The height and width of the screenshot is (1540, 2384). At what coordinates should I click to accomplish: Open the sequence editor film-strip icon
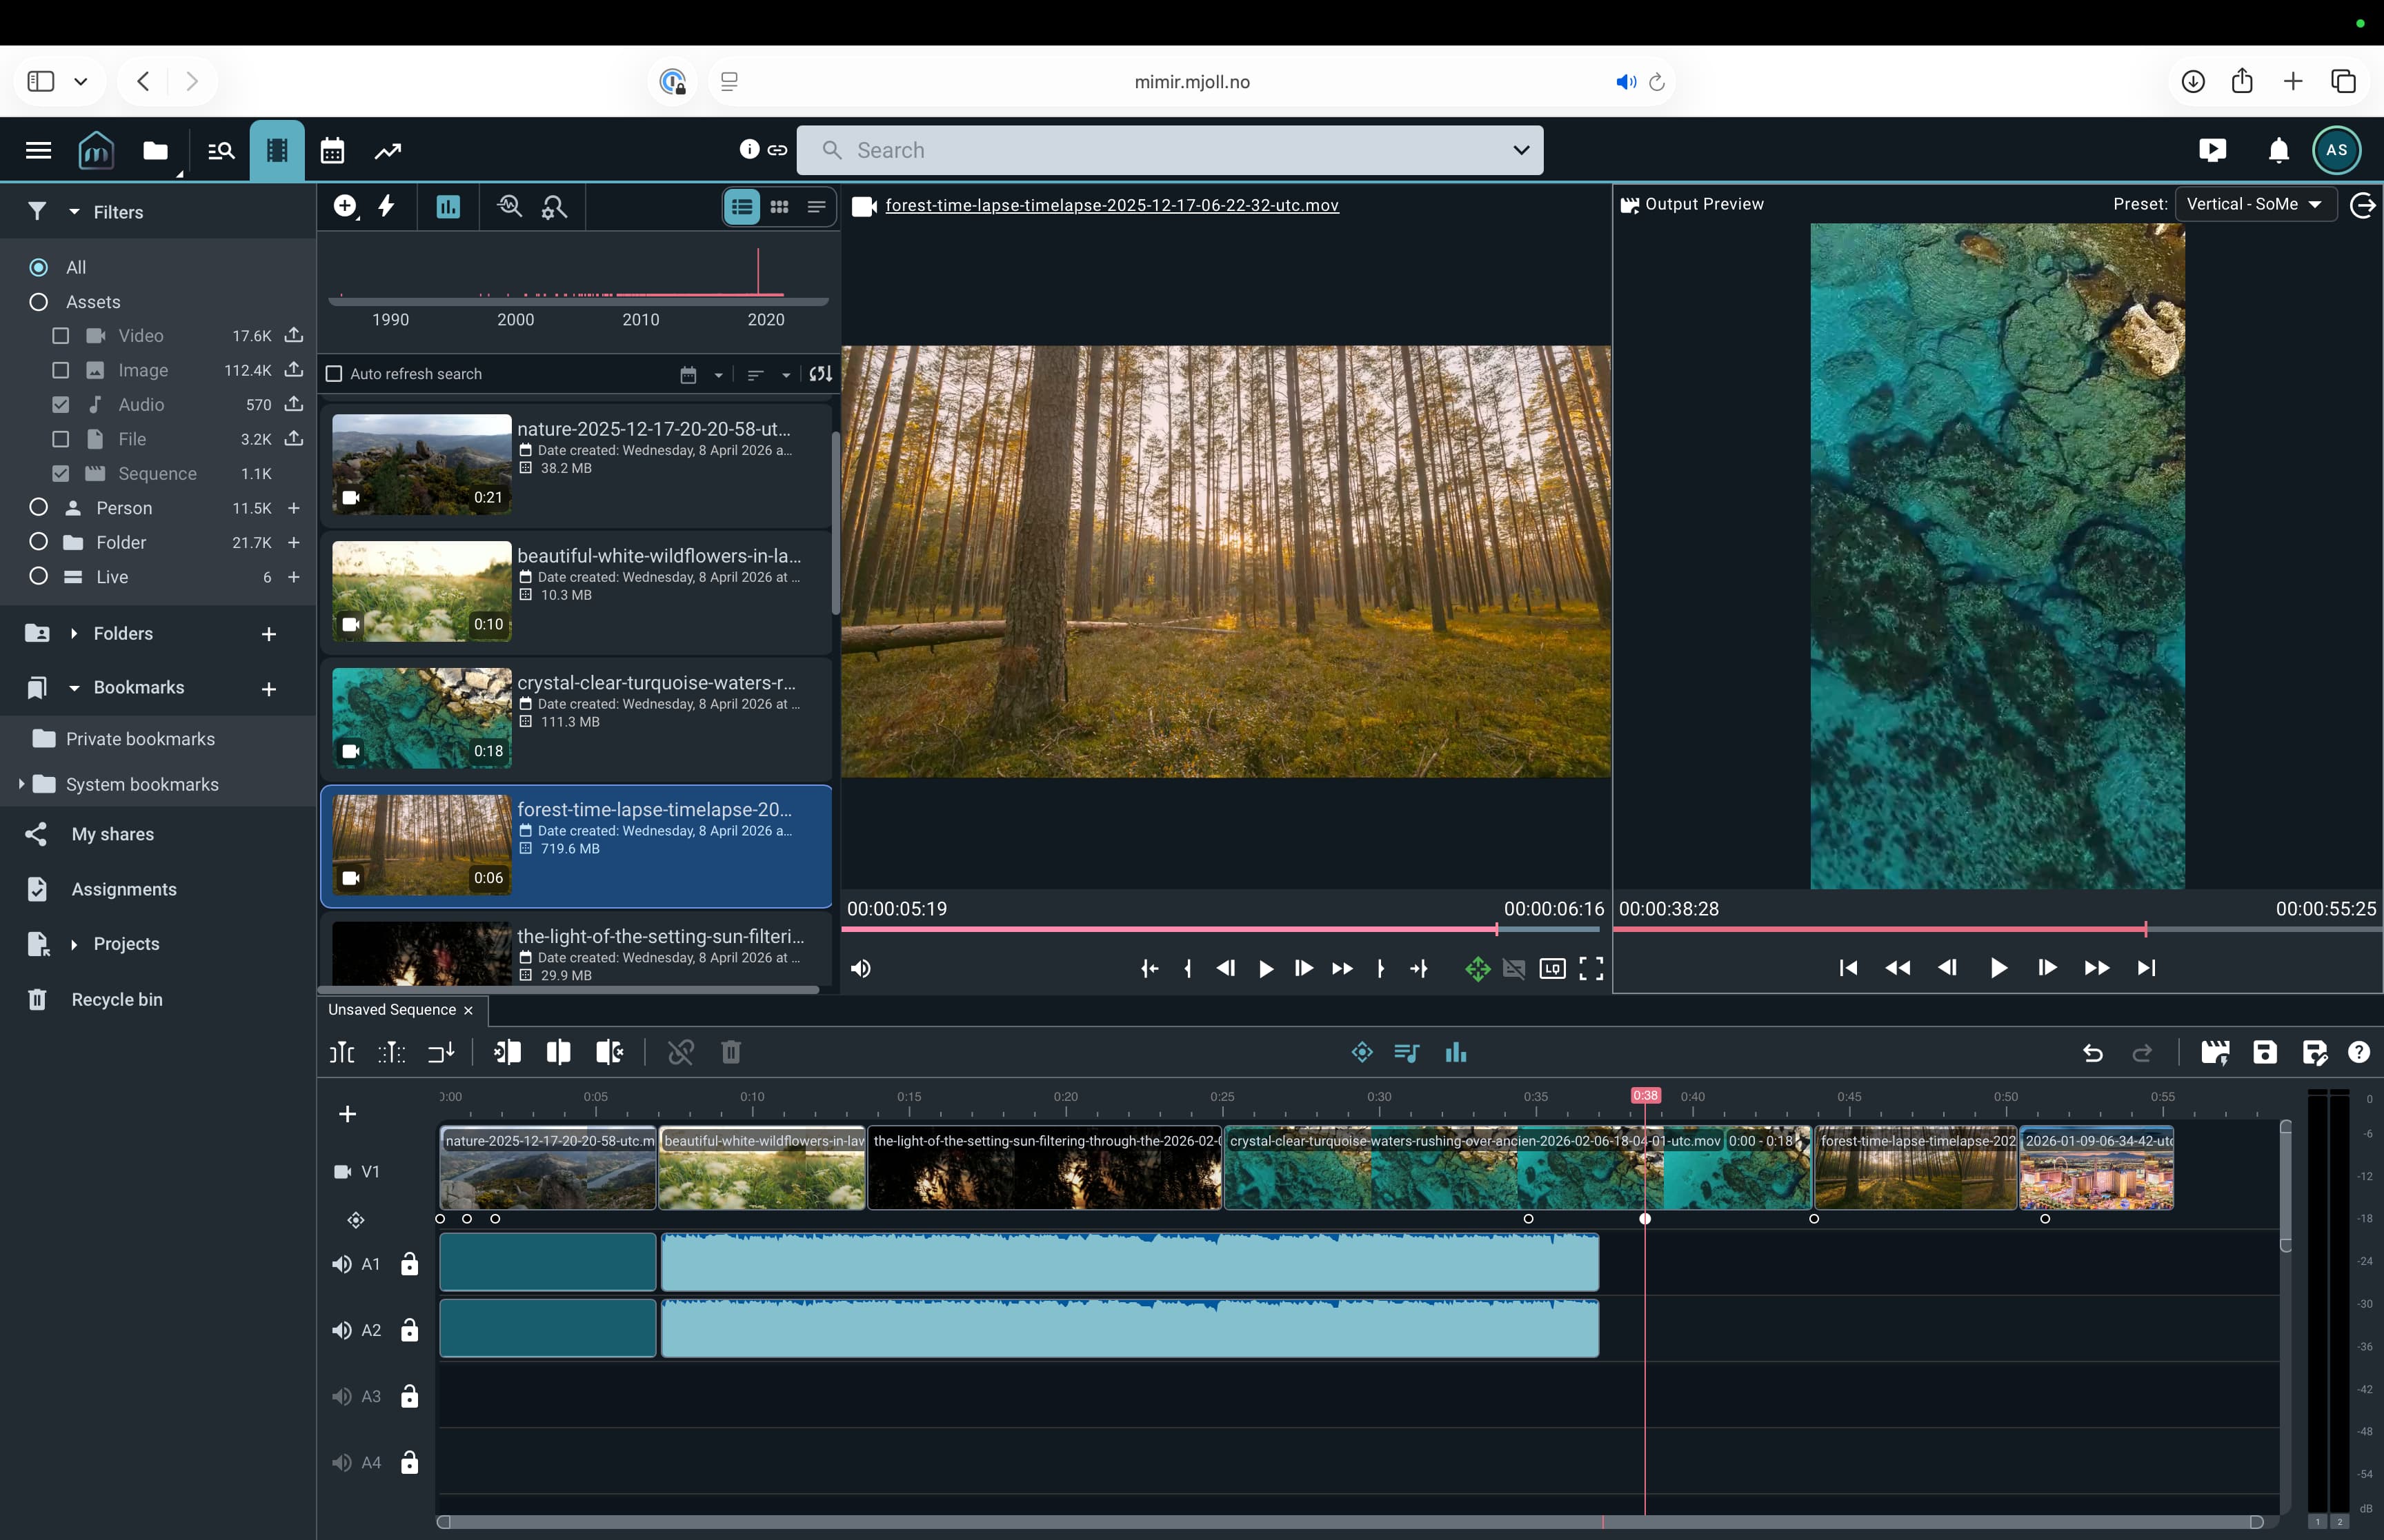point(277,151)
